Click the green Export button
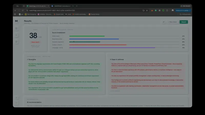The image size is (205, 115). coord(184,22)
